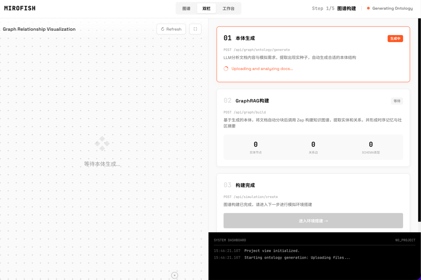The width and height of the screenshot is (421, 280).
Task: Click the MIROFISH logo
Action: (x=20, y=8)
